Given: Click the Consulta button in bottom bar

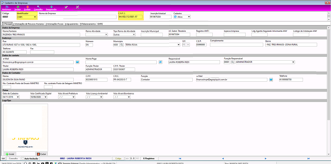Looking at the screenshot, I should [x=13, y=158].
